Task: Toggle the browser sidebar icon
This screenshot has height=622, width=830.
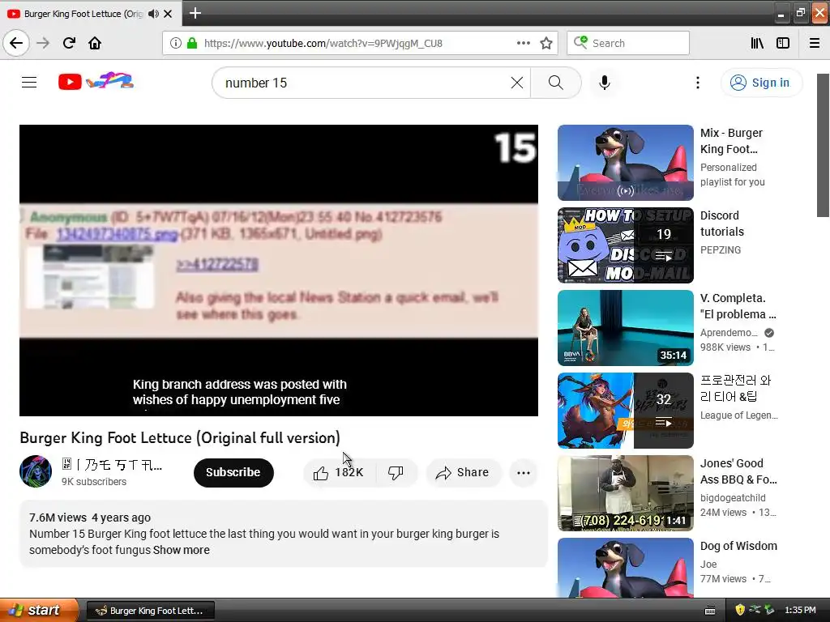Action: click(783, 43)
